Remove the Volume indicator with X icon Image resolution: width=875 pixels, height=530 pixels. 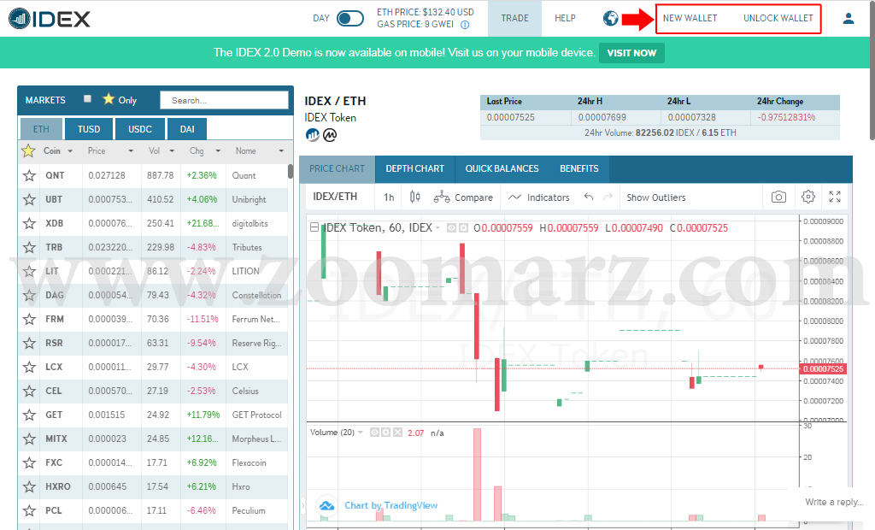(x=397, y=433)
